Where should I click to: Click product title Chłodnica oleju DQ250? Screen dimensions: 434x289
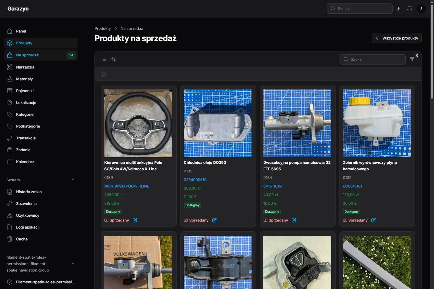tap(205, 163)
